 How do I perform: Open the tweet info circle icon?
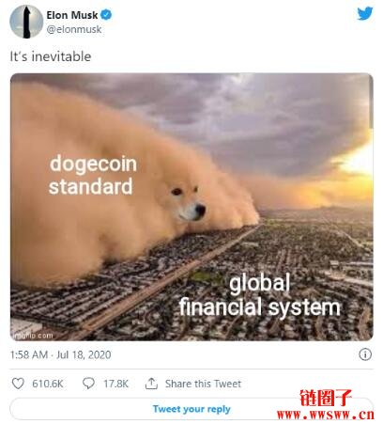point(365,354)
